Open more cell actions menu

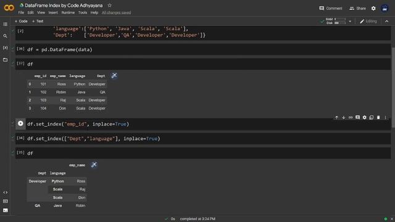tap(385, 118)
